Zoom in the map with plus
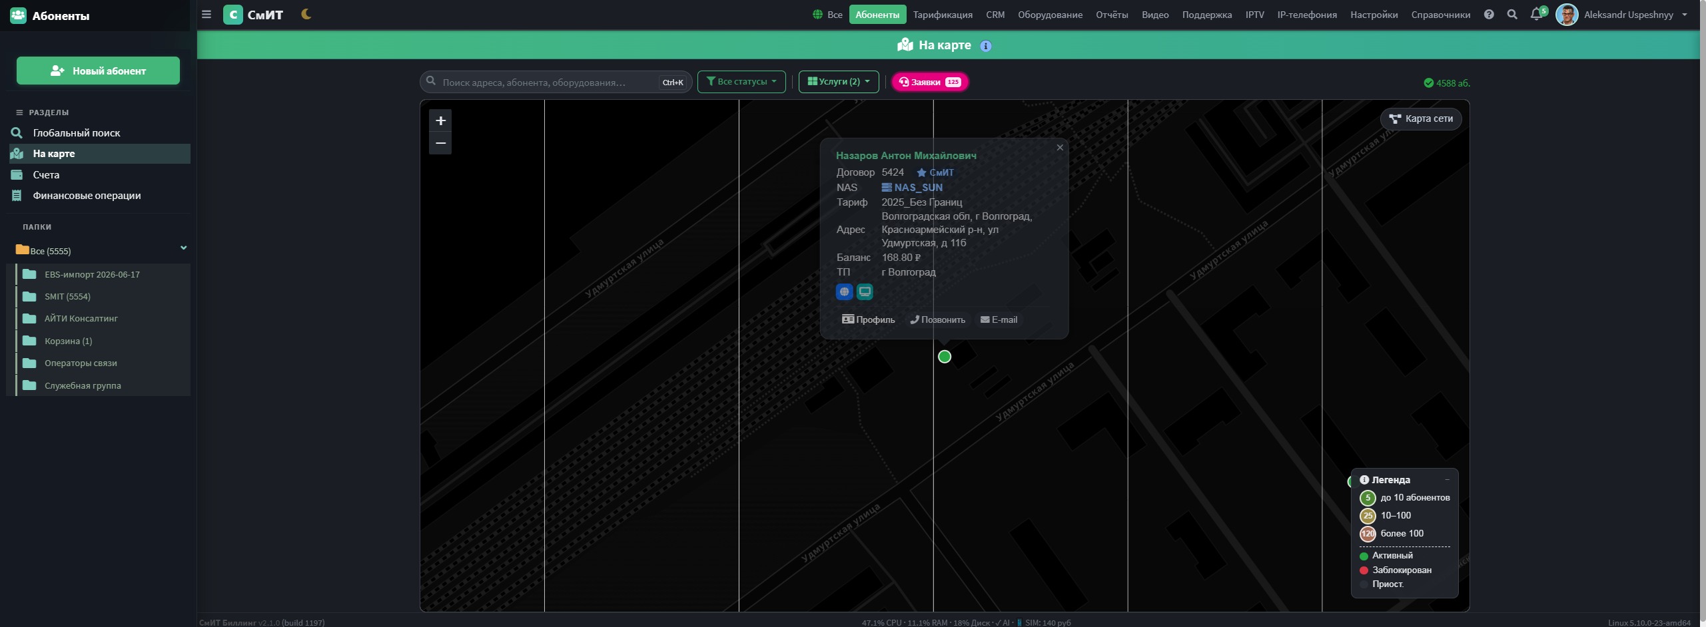This screenshot has height=627, width=1706. pos(440,120)
